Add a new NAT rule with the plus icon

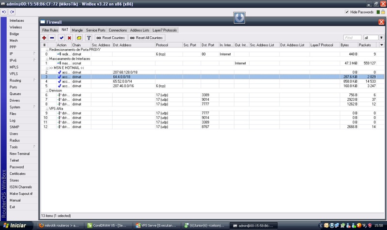pyautogui.click(x=44, y=38)
